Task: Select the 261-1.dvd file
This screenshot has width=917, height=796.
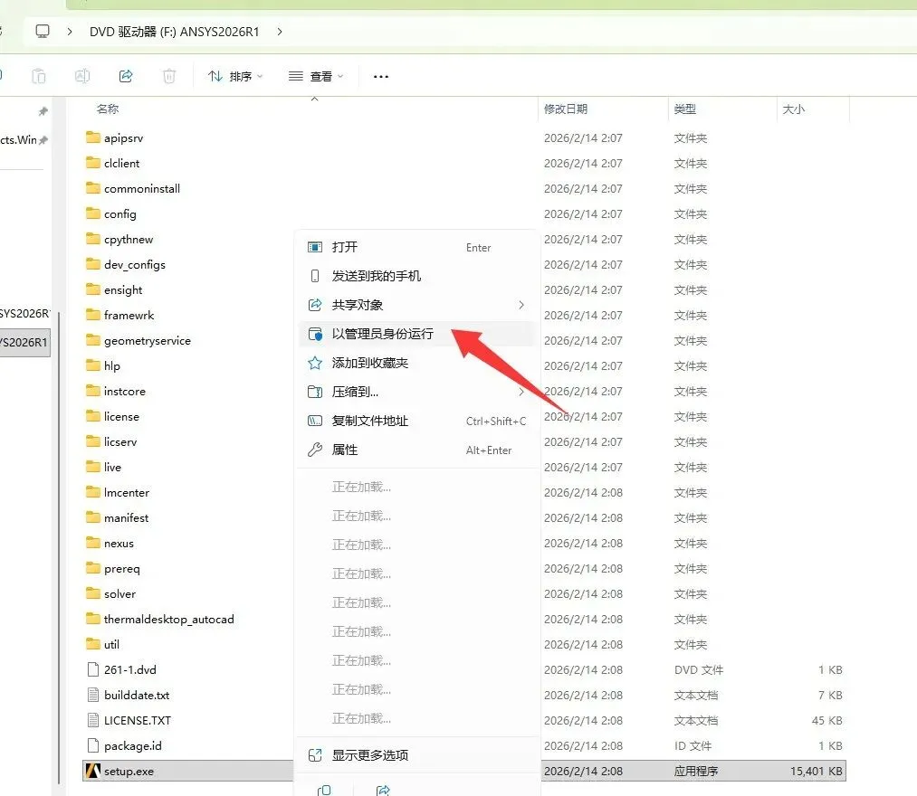Action: pyautogui.click(x=121, y=669)
